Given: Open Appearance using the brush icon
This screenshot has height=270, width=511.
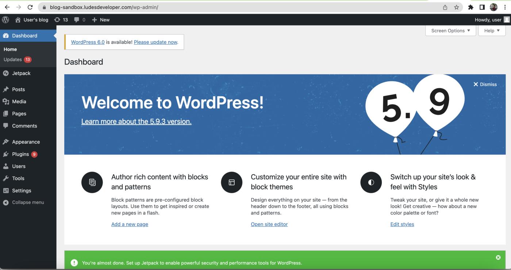Looking at the screenshot, I should (x=7, y=142).
